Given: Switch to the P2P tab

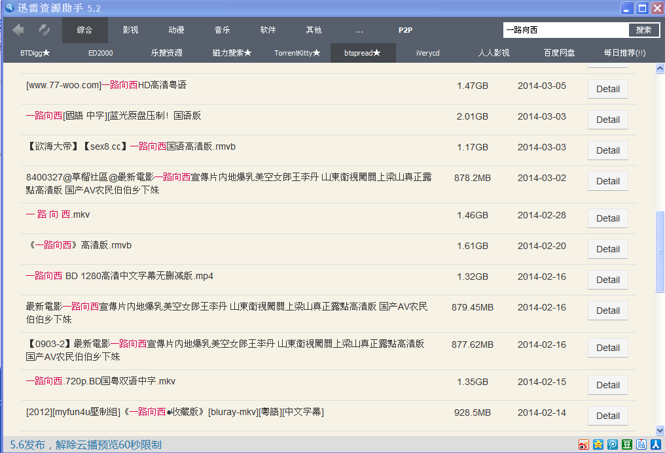Looking at the screenshot, I should [405, 30].
